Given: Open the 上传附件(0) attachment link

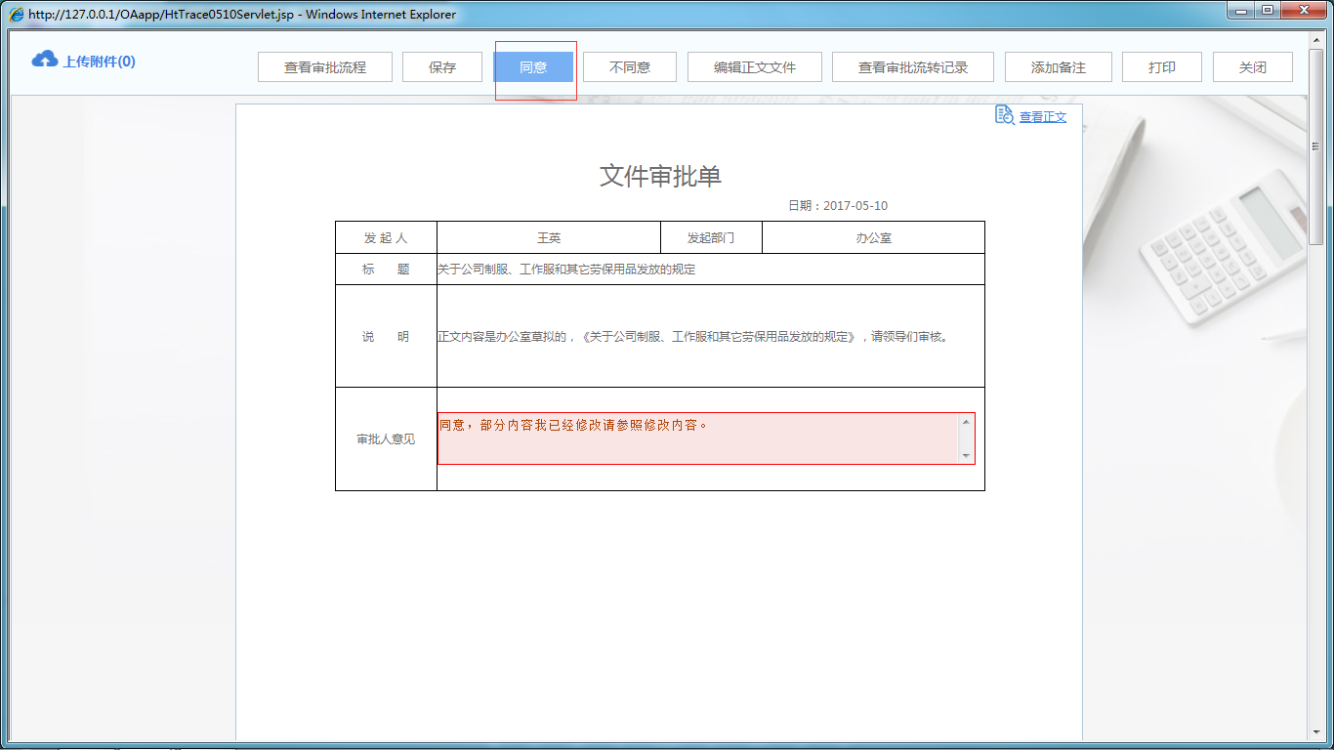Looking at the screenshot, I should [101, 60].
